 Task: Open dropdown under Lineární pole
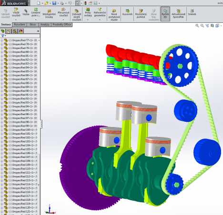[36, 20]
